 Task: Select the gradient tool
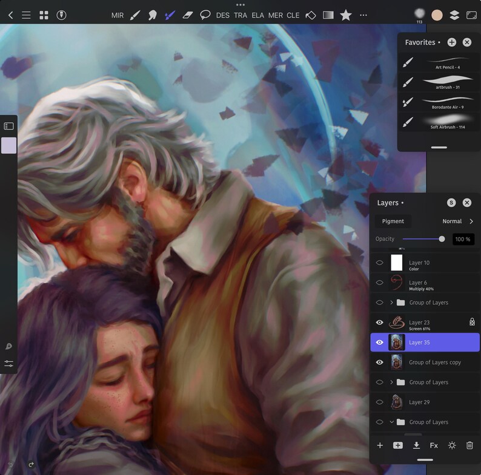328,15
